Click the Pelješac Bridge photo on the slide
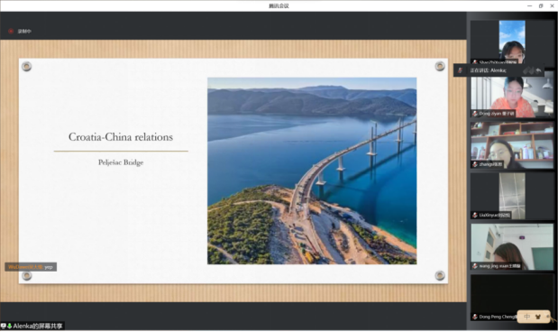The image size is (558, 332). (x=312, y=171)
